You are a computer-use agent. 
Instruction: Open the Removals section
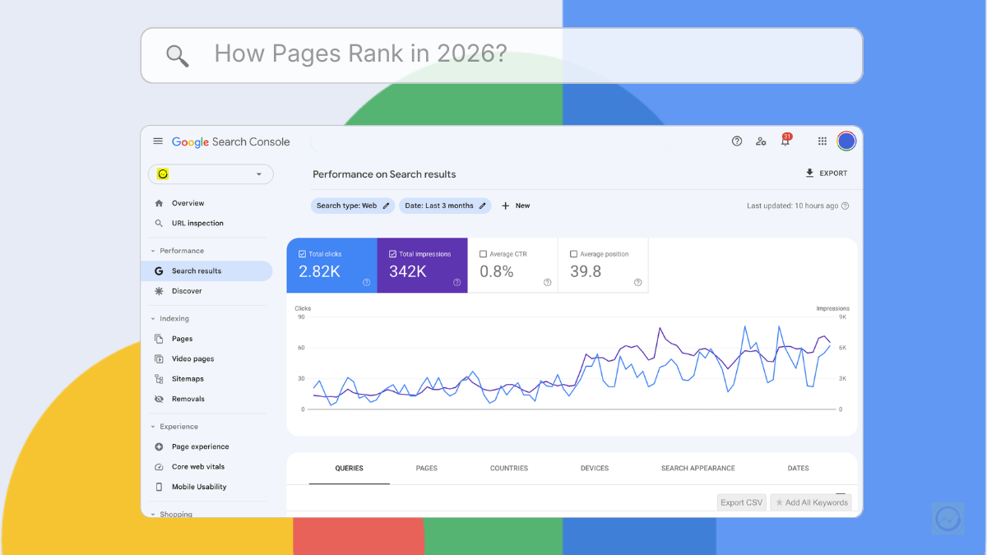(187, 398)
